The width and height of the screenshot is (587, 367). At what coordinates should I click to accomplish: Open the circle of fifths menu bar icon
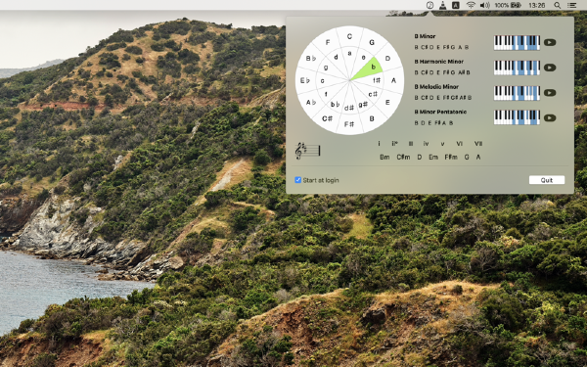[x=429, y=5]
